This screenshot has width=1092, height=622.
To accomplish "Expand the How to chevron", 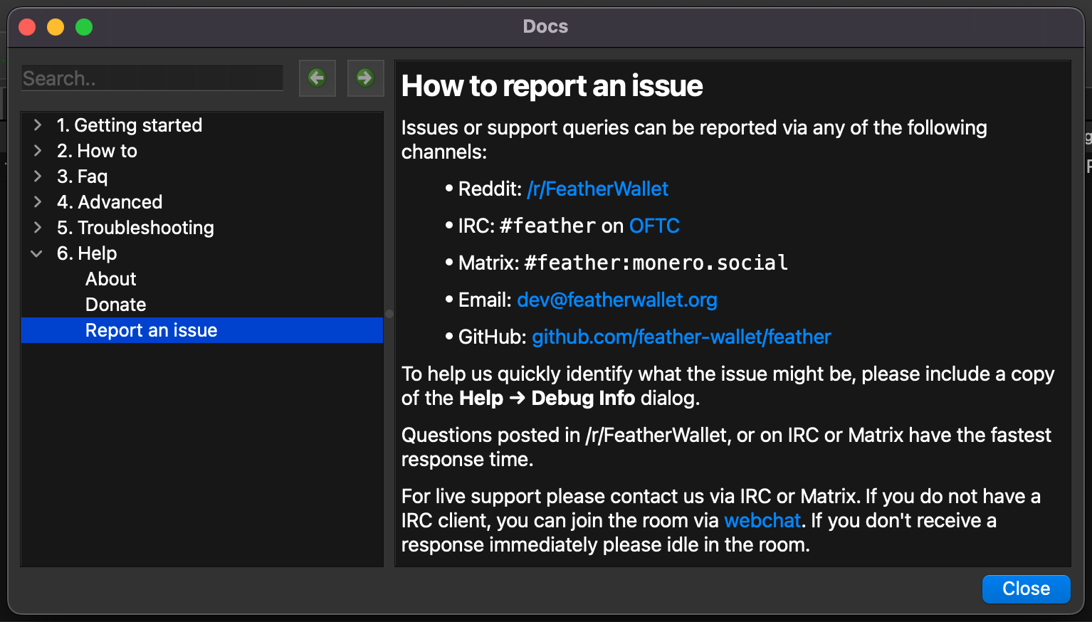I will click(x=38, y=151).
